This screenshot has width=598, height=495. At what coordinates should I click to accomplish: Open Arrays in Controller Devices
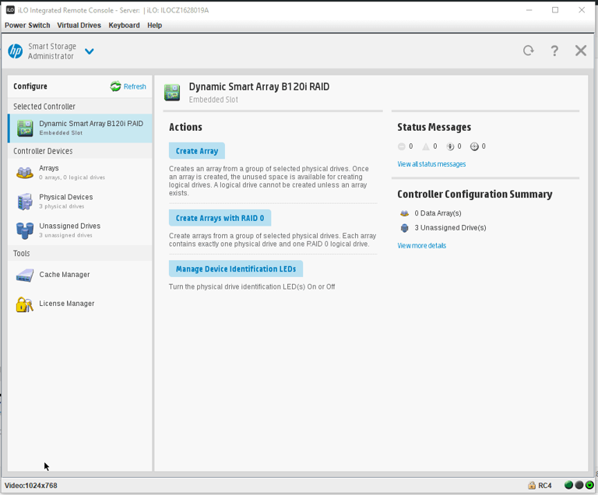[80, 172]
